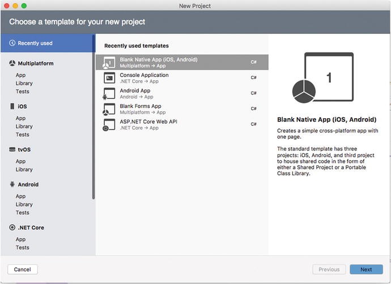Select App under Multiplatform
This screenshot has height=284, width=391.
point(20,75)
